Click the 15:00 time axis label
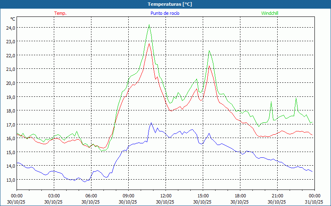Screen dimensions: 331x206 (203, 196)
